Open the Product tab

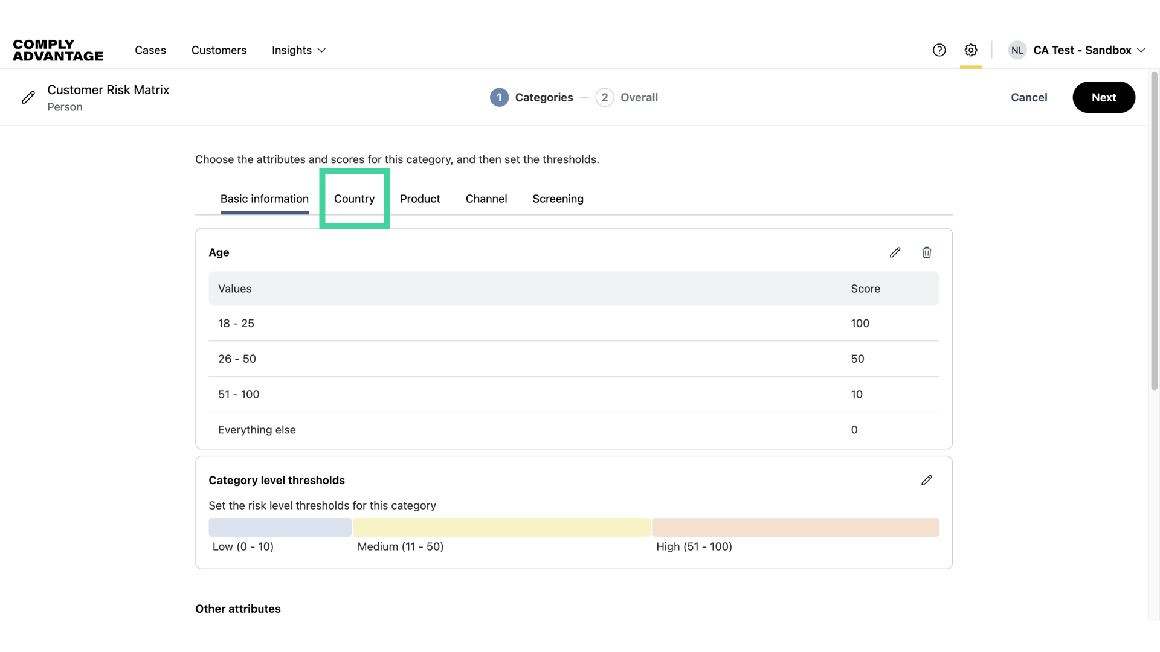tap(420, 199)
